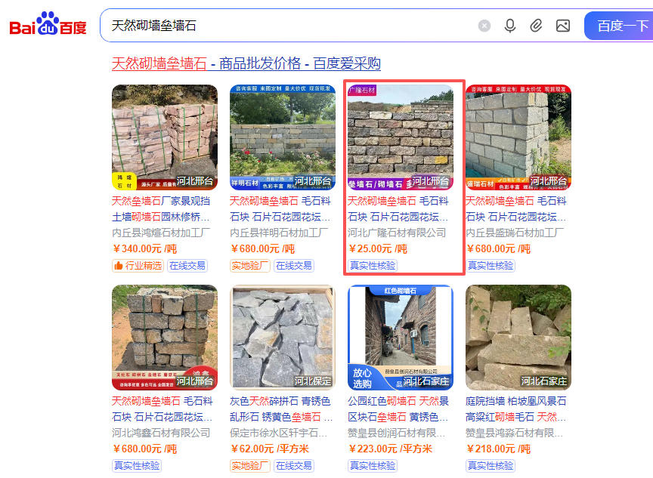Click the 行业精选 thumbs-up tag
Image resolution: width=653 pixels, height=478 pixels.
tap(138, 265)
